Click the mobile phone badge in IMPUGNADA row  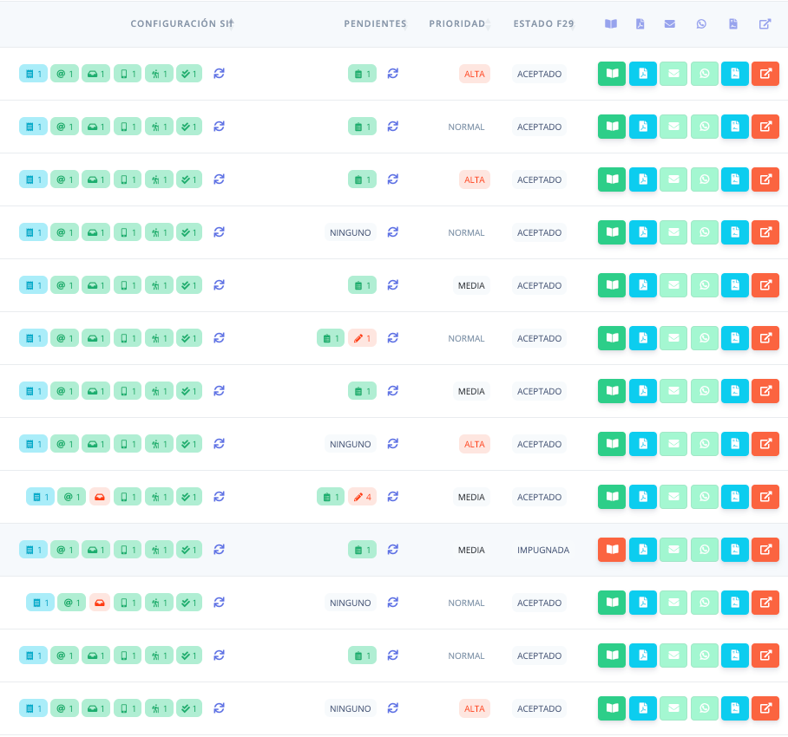click(x=128, y=550)
